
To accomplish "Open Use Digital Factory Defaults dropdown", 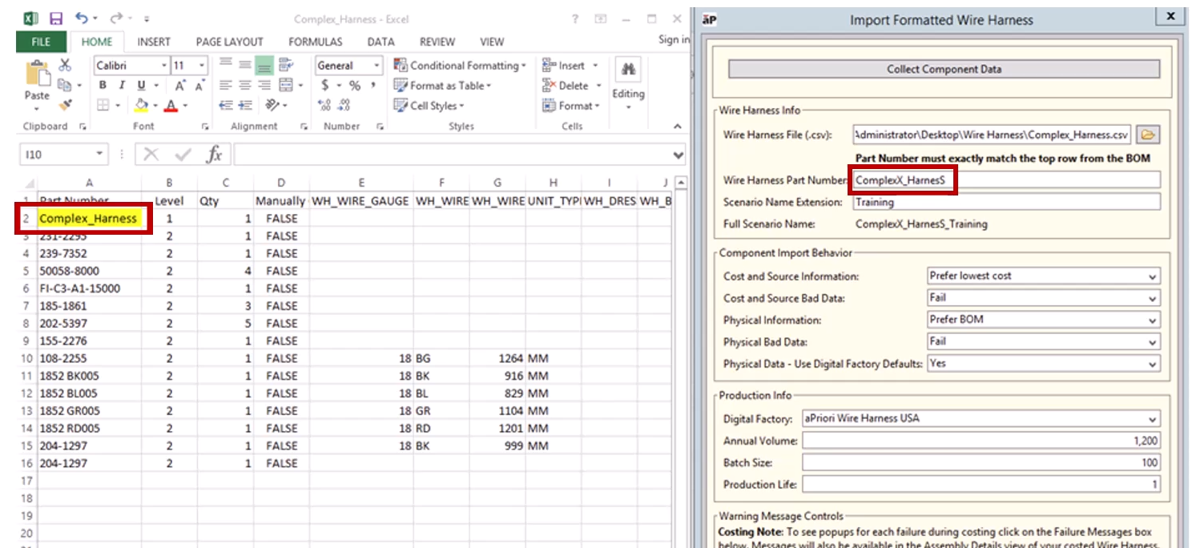I will [1043, 364].
